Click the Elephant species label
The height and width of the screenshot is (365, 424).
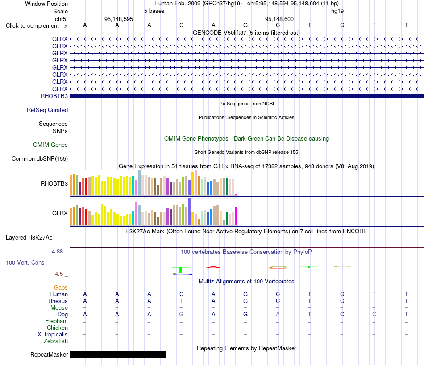56,321
